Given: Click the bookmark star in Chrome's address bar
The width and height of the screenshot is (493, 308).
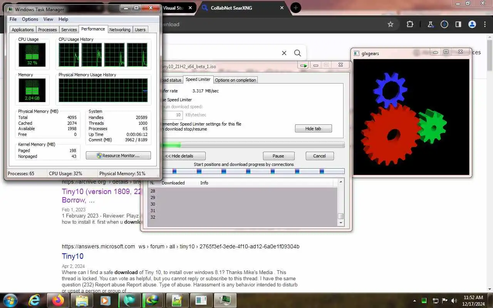Looking at the screenshot, I should point(391,24).
